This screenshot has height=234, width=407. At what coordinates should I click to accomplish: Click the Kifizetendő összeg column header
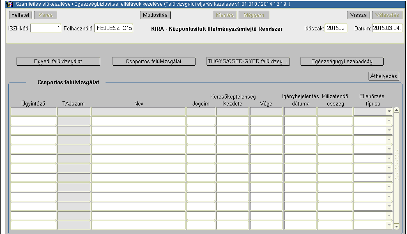pyautogui.click(x=335, y=100)
